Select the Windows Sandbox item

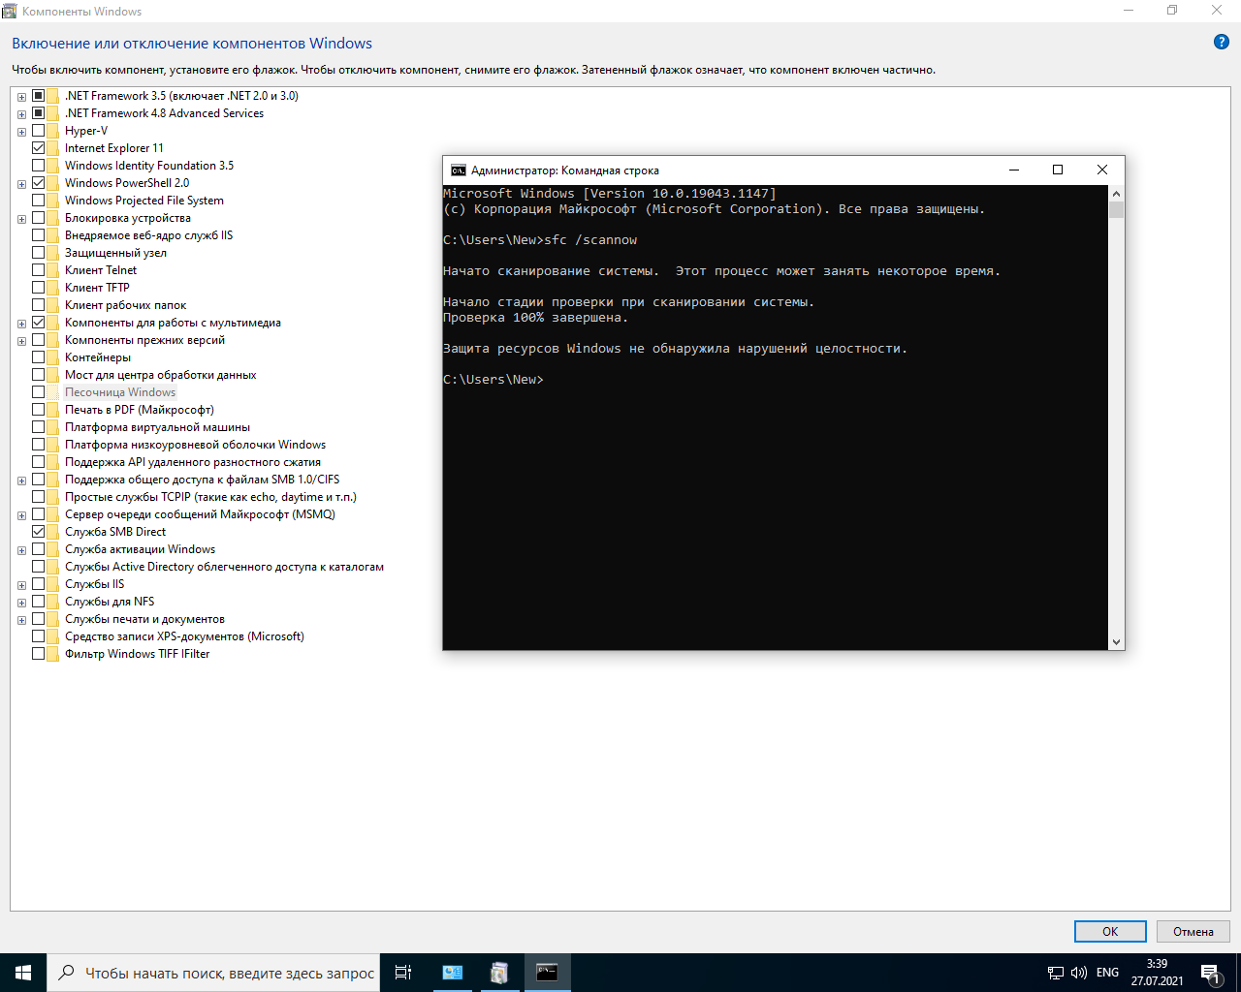point(120,392)
